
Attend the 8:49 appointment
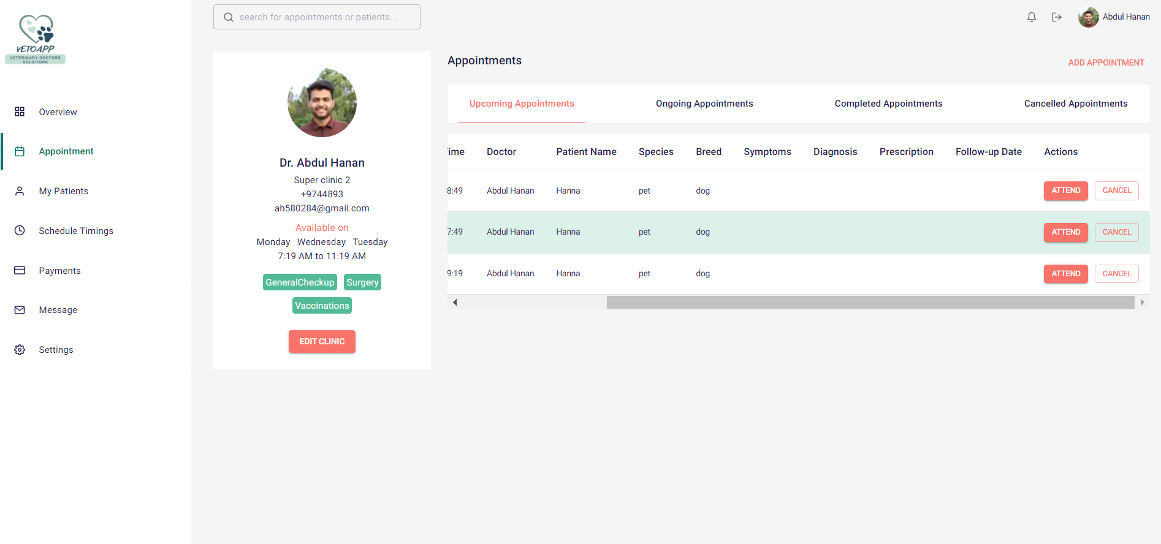pos(1065,191)
